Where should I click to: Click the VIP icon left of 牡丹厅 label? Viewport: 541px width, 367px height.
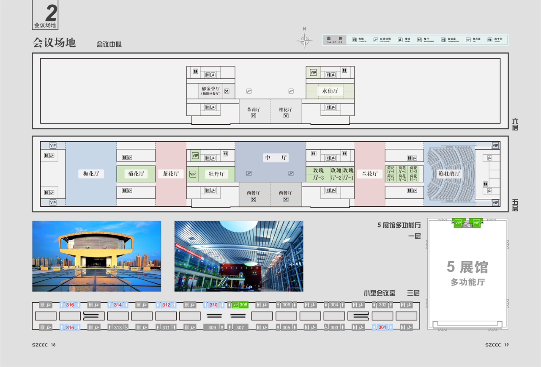pos(193,174)
